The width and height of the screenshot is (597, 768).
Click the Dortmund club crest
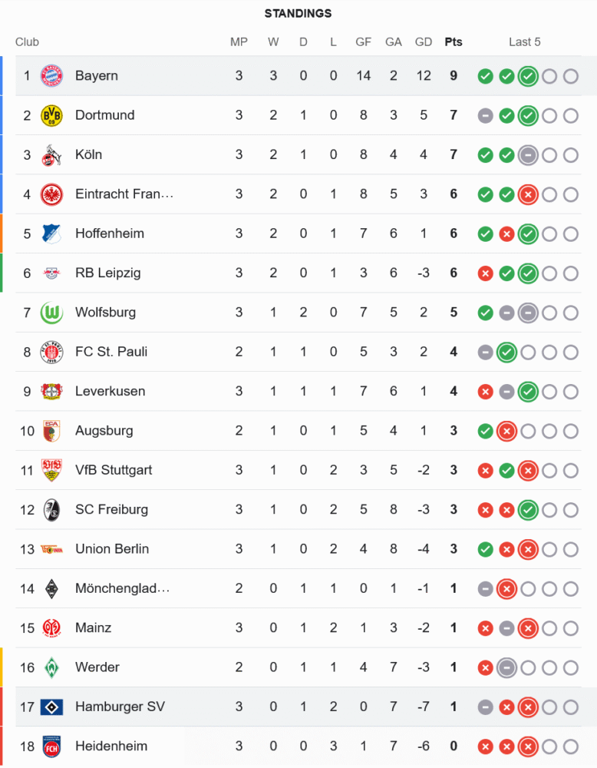(51, 115)
